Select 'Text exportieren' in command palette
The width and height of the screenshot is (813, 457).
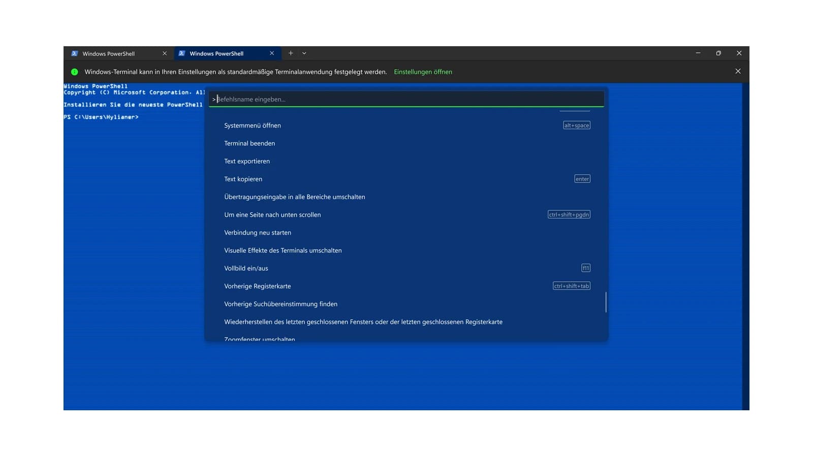[407, 161]
